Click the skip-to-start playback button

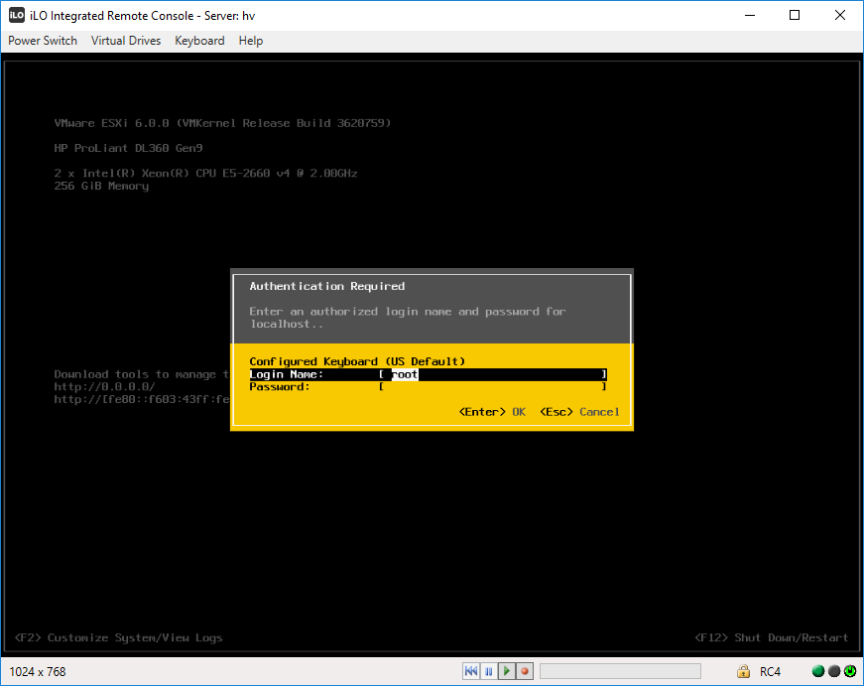click(471, 671)
